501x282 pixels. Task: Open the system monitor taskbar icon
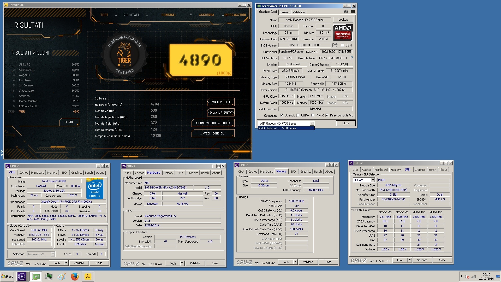49,276
